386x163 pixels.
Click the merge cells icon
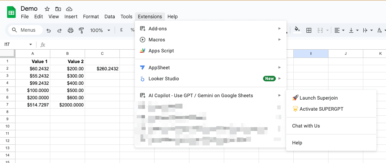point(320,30)
